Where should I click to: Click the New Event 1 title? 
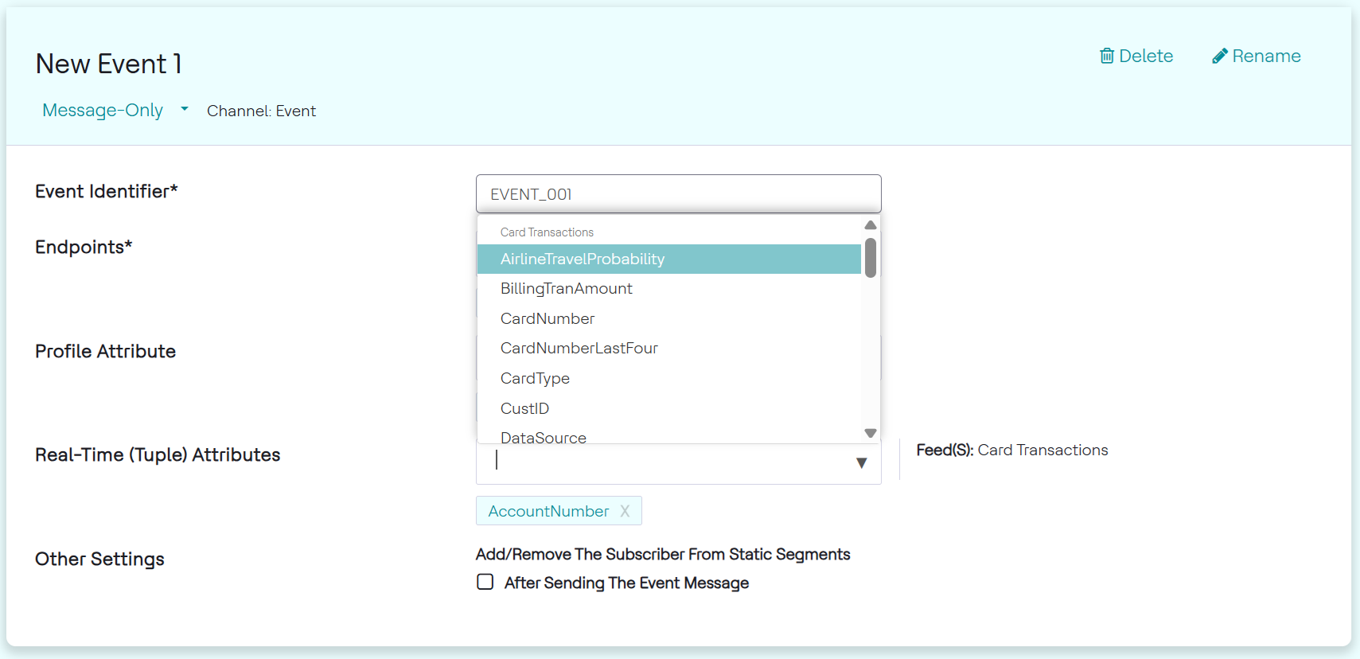point(109,64)
